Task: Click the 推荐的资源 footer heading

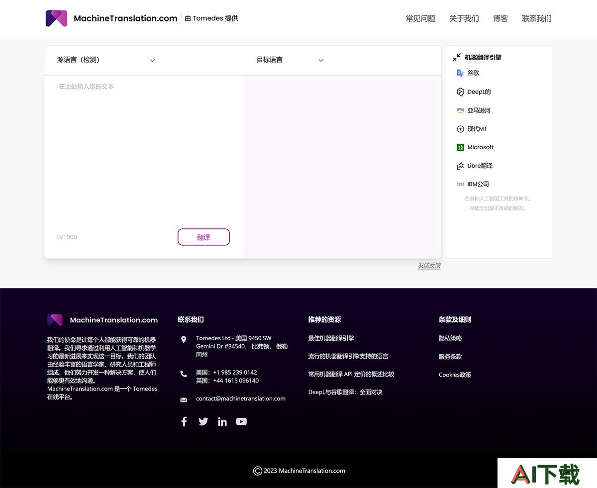Action: tap(324, 320)
